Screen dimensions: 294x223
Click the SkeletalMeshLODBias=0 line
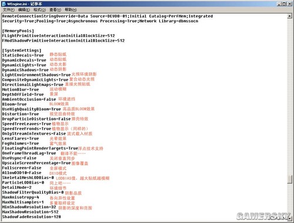pyautogui.click(x=28, y=178)
